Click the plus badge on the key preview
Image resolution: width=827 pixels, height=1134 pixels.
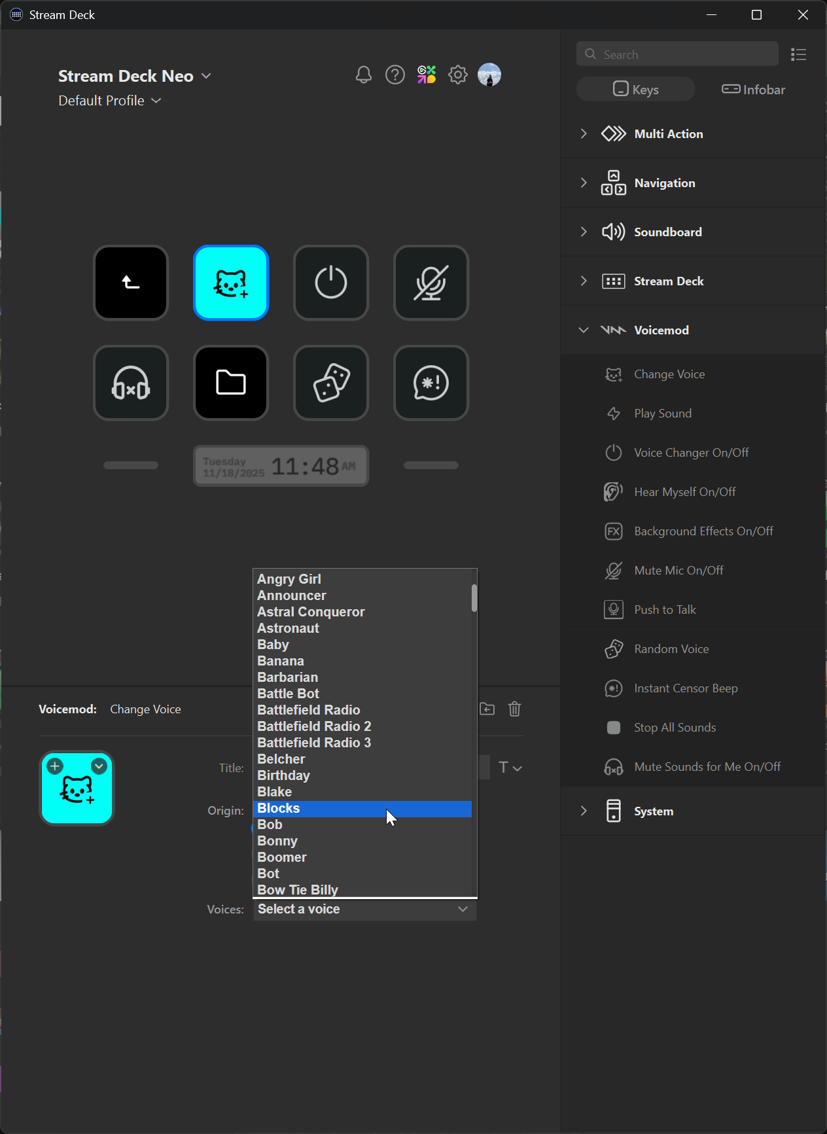(x=55, y=766)
